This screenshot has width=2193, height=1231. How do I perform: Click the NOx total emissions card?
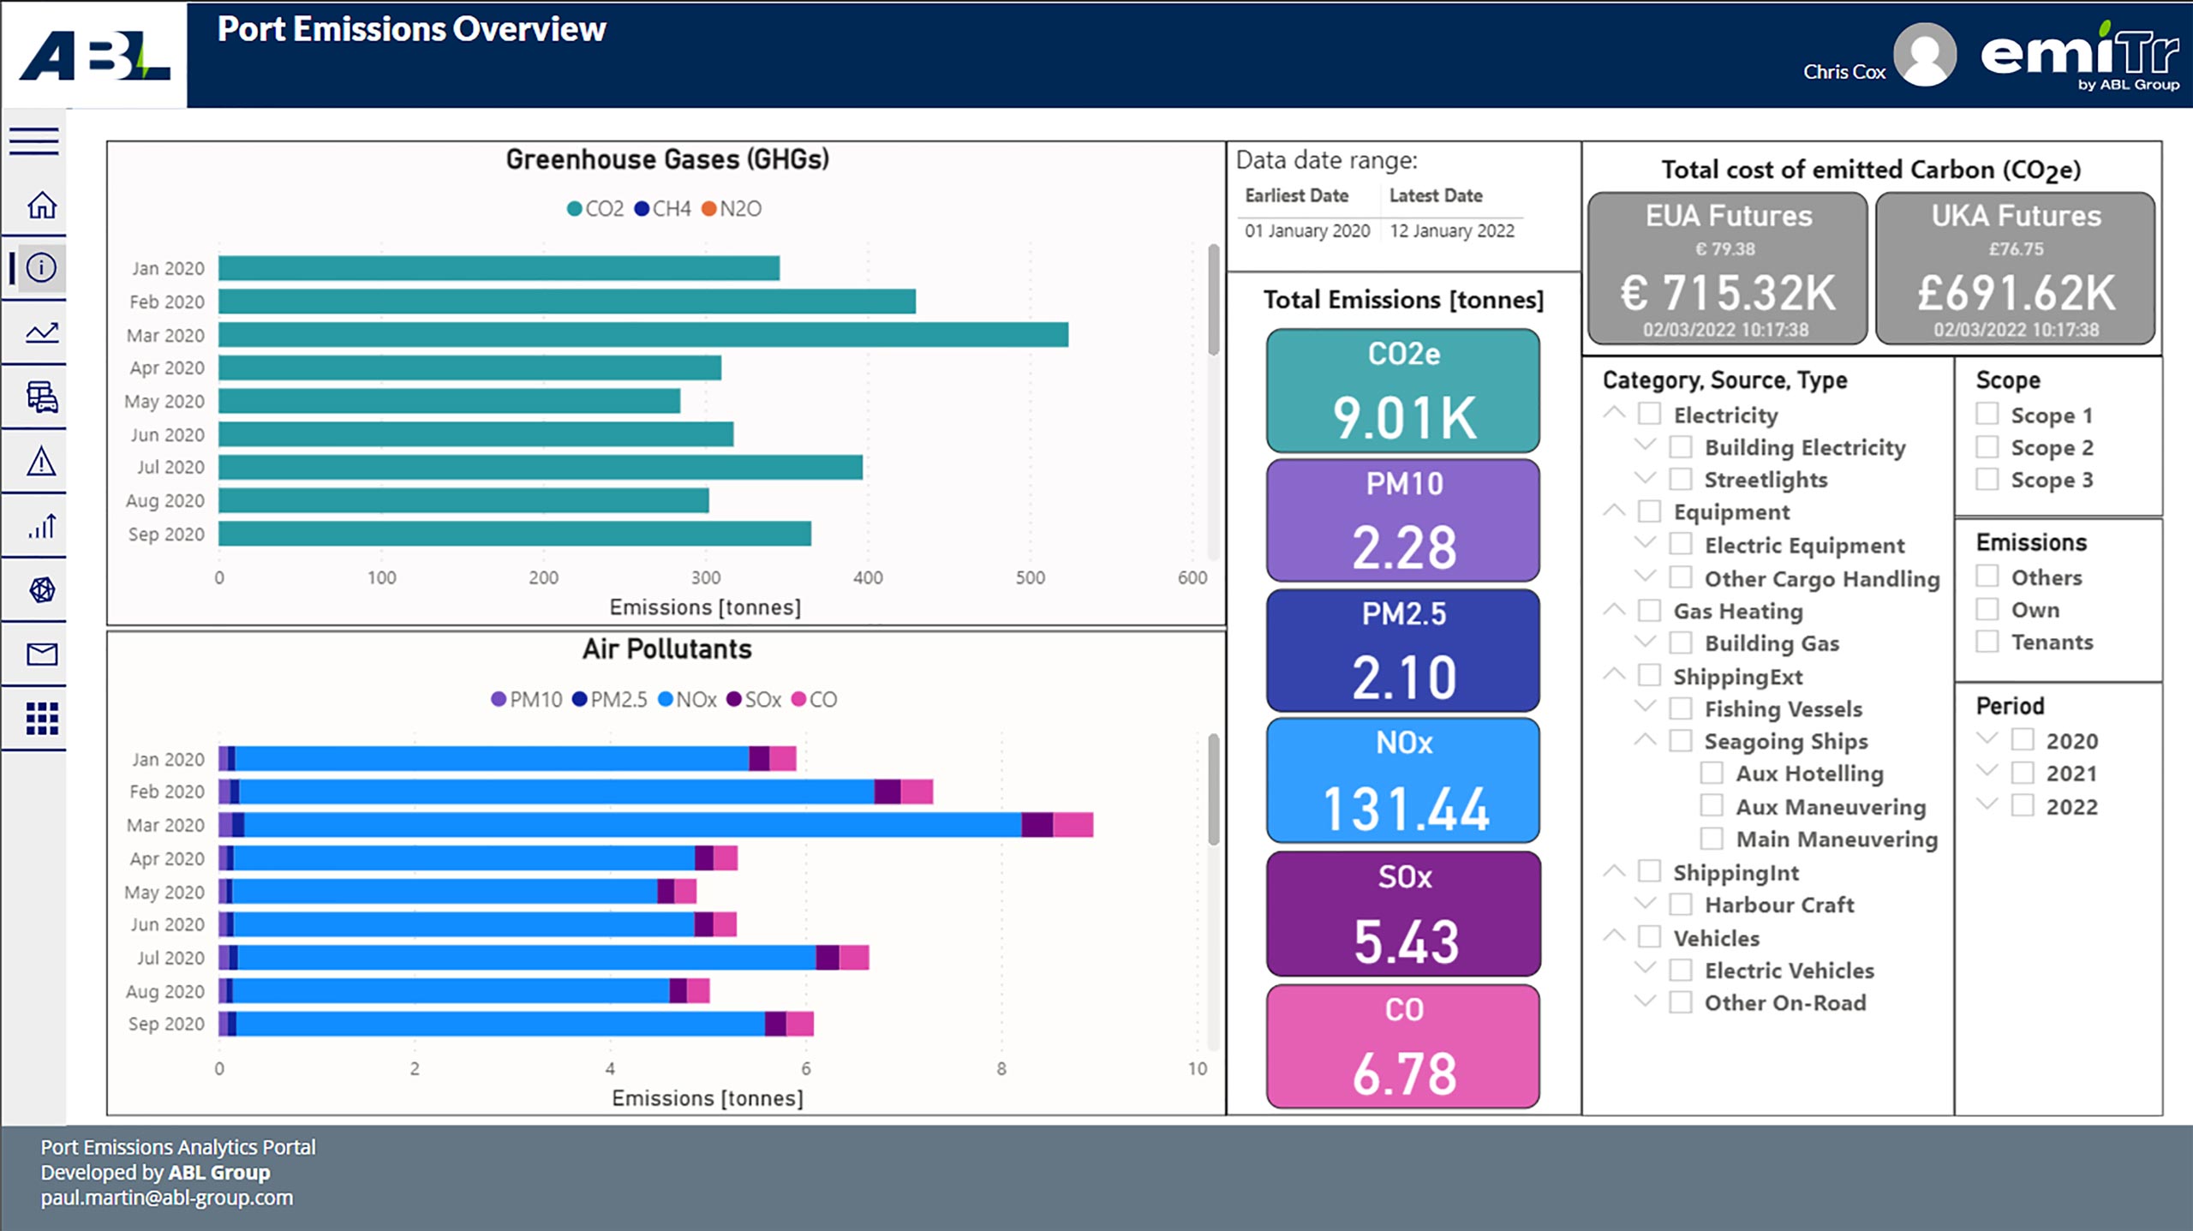pos(1403,780)
